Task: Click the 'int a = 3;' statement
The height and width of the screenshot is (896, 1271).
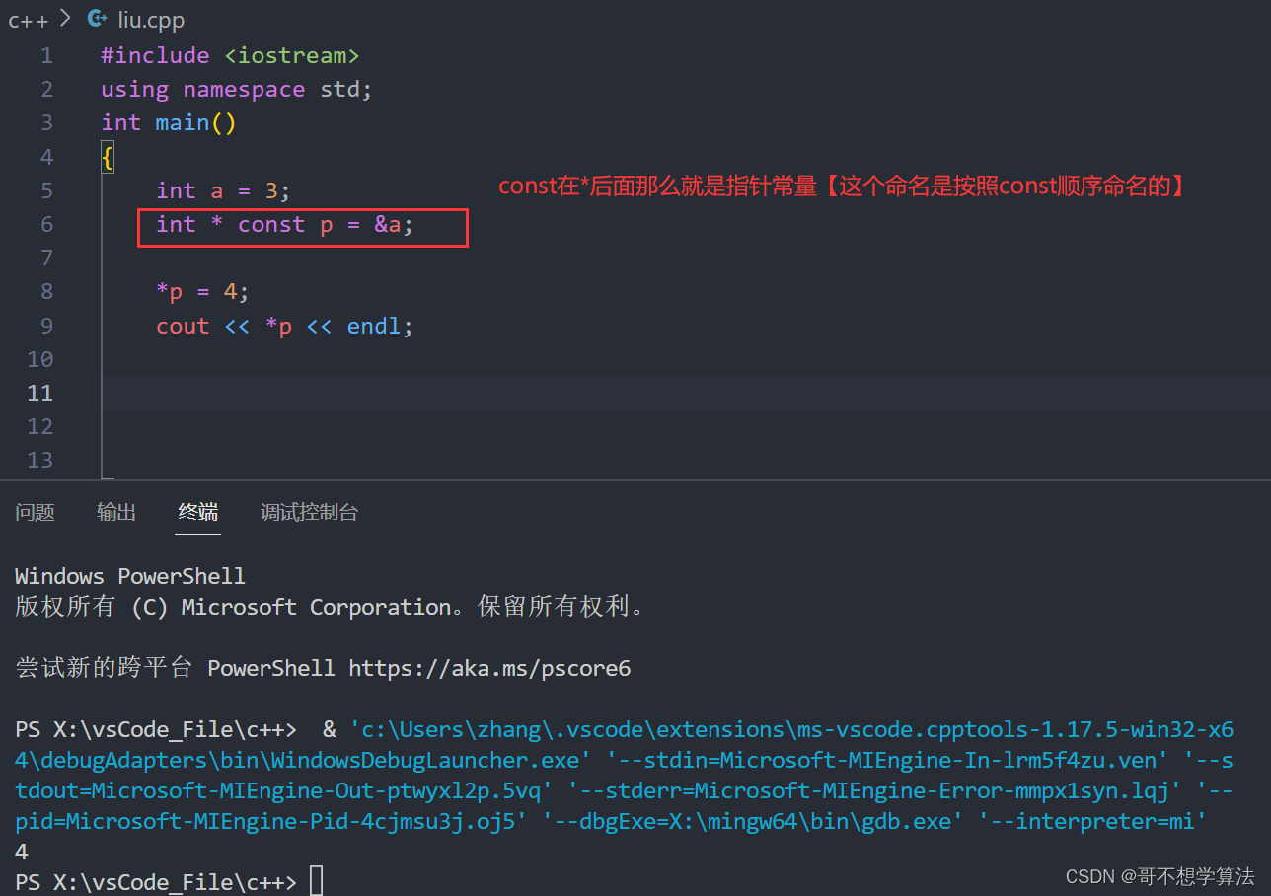Action: tap(223, 190)
